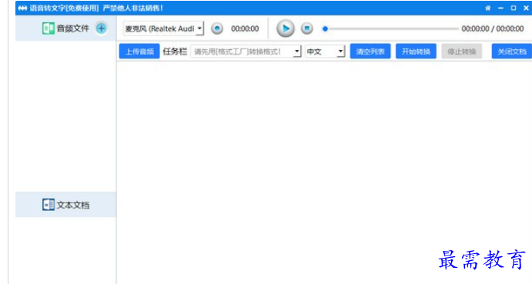Image resolution: width=532 pixels, height=284 pixels.
Task: Maximize the 语音转文字 window
Action: [514, 8]
